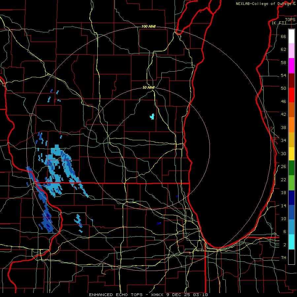Click the "03:10" timestamp

(201, 295)
